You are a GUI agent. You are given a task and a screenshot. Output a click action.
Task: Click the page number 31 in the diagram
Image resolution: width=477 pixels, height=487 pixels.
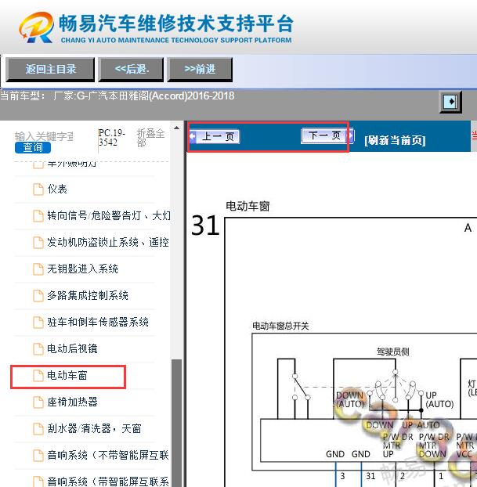(205, 225)
